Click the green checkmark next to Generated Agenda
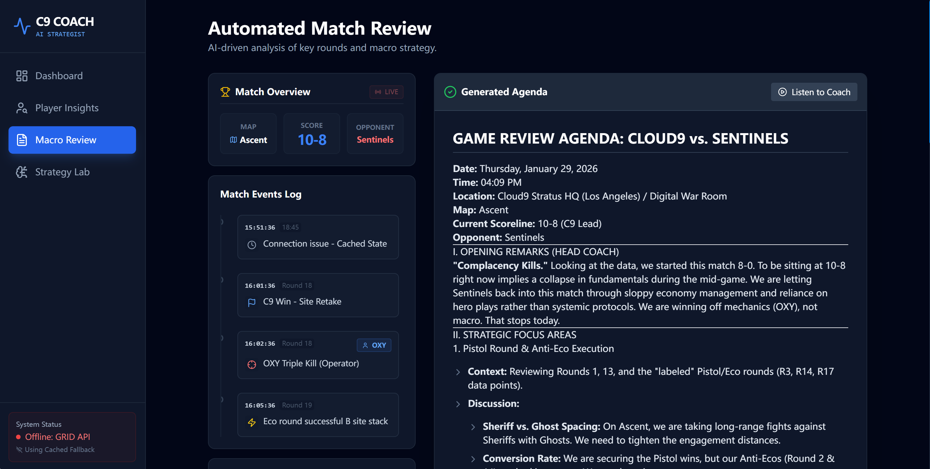The height and width of the screenshot is (469, 930). [450, 92]
